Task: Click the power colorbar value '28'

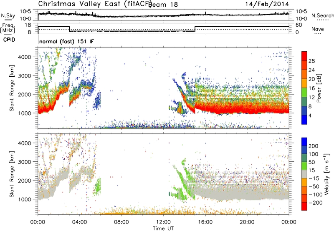Action: (x=311, y=61)
